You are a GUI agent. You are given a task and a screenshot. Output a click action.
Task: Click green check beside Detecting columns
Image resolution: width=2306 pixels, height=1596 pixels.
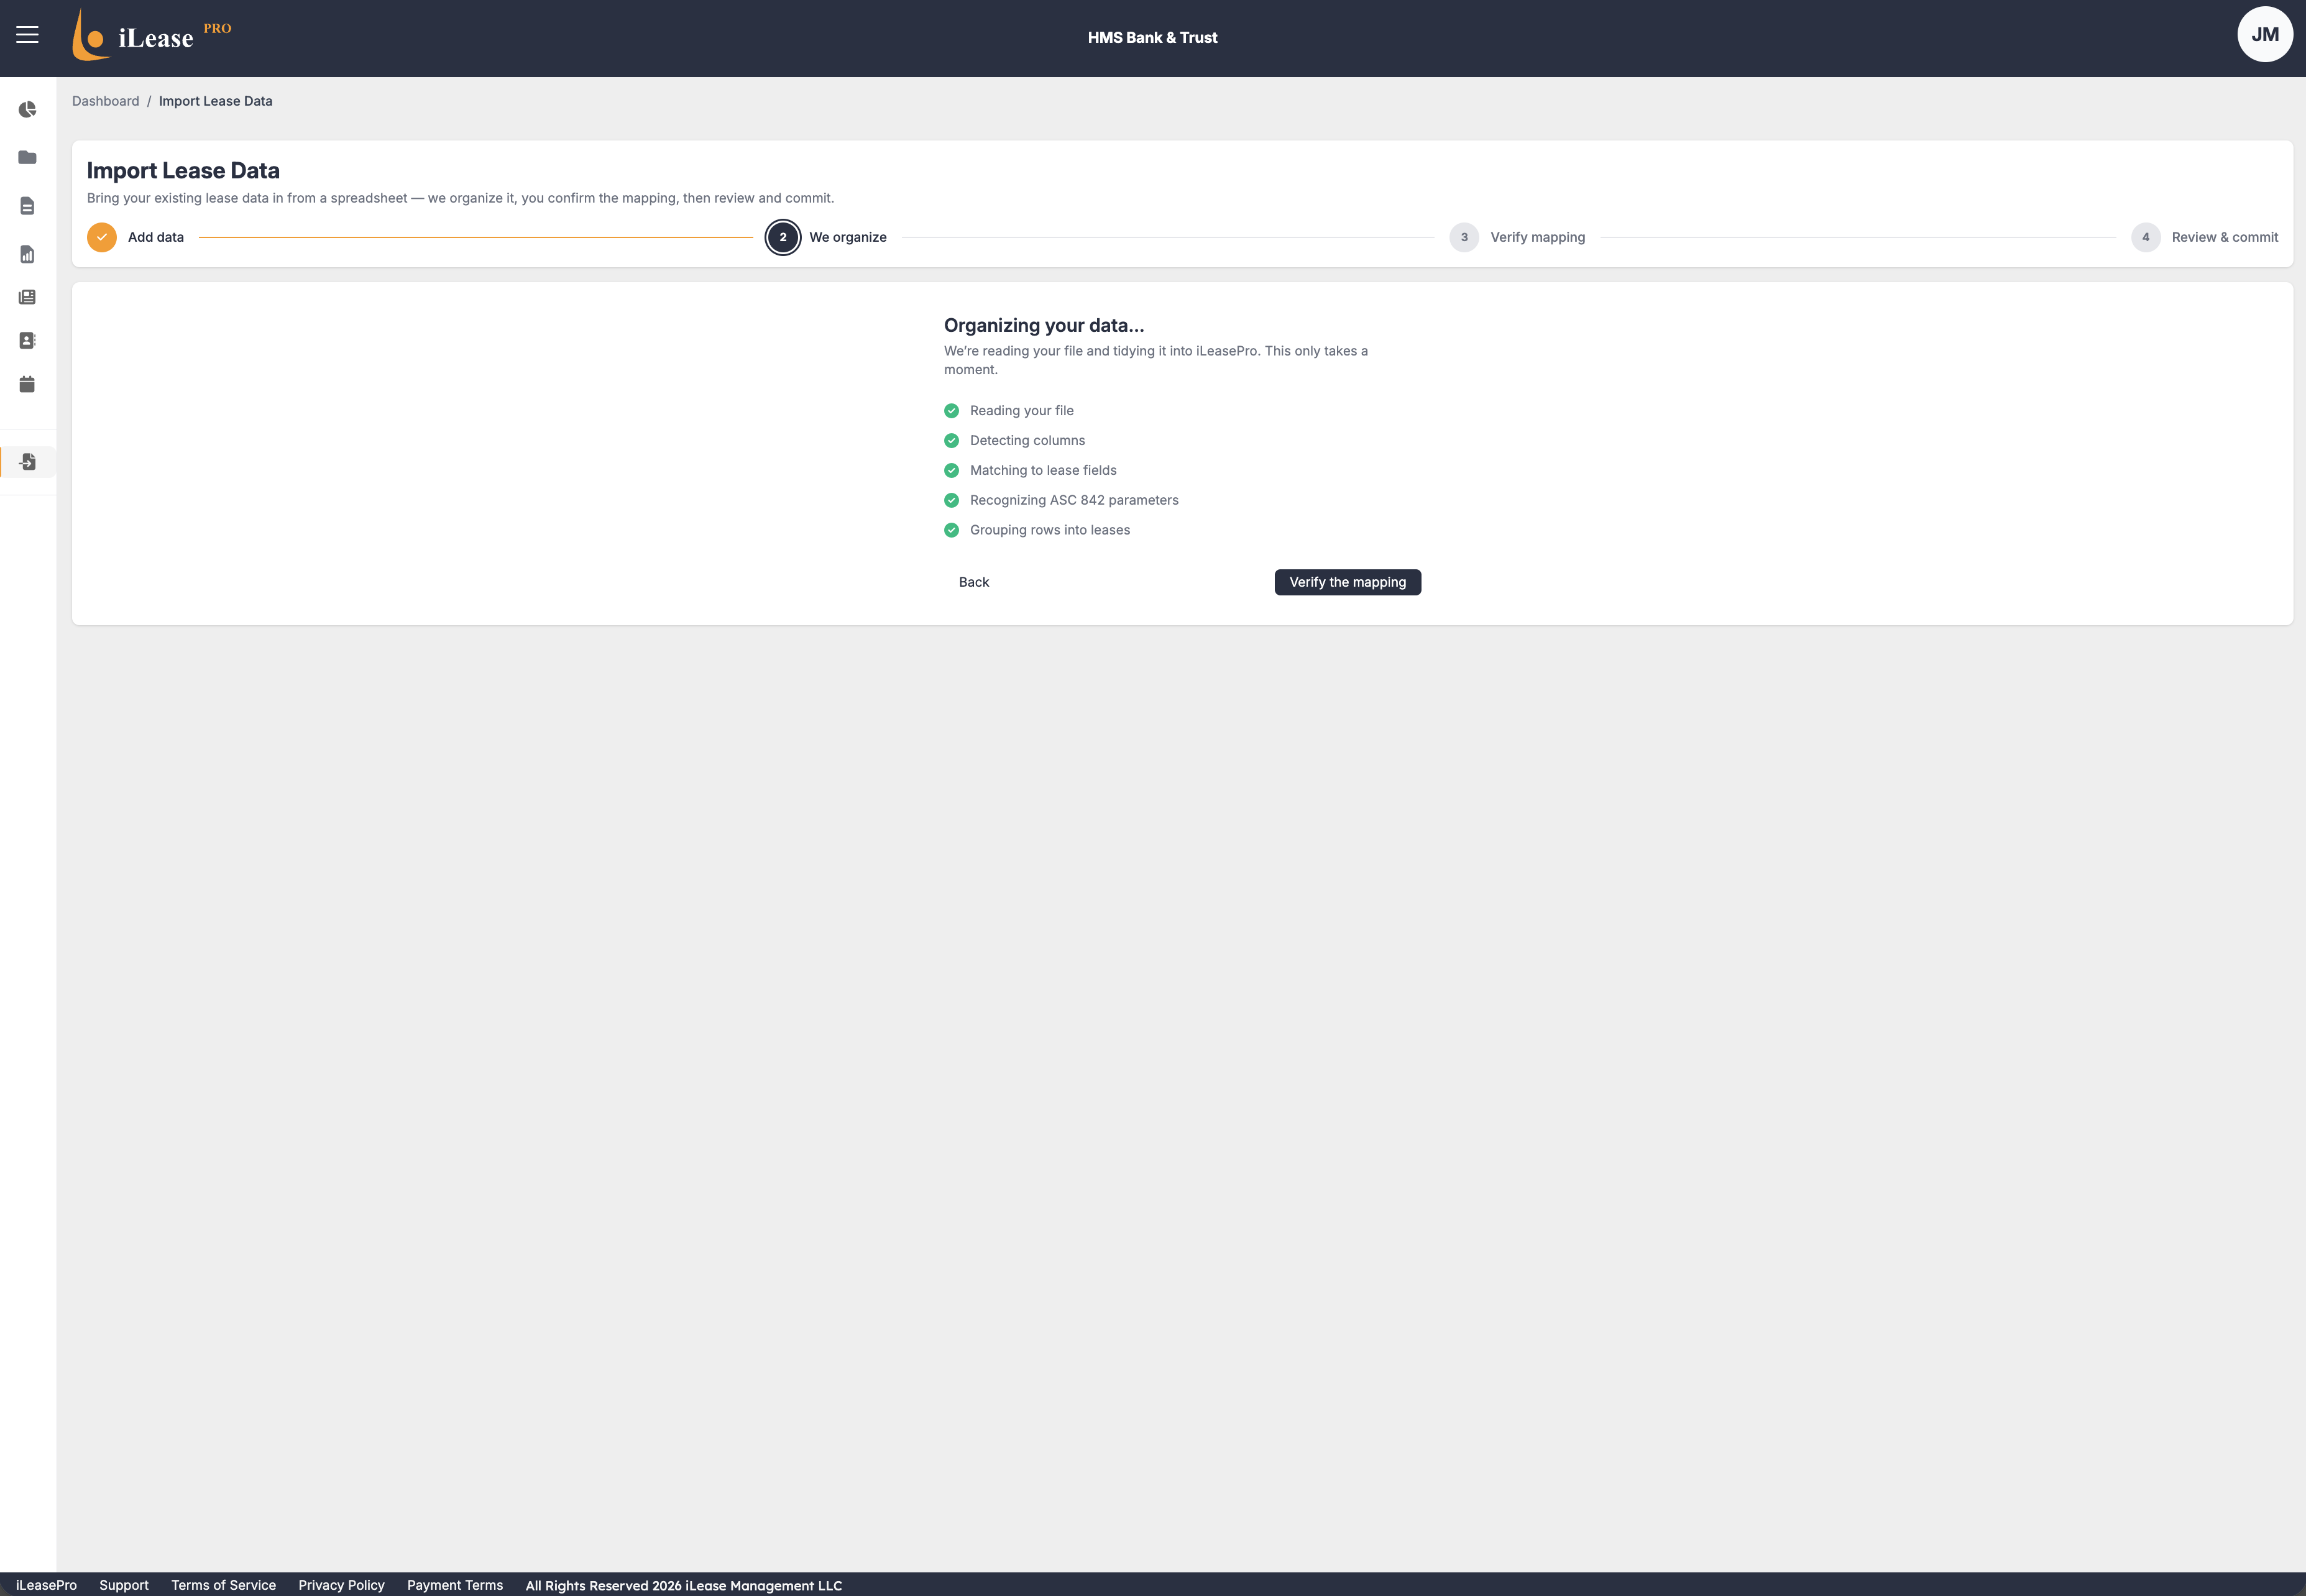[x=951, y=441]
